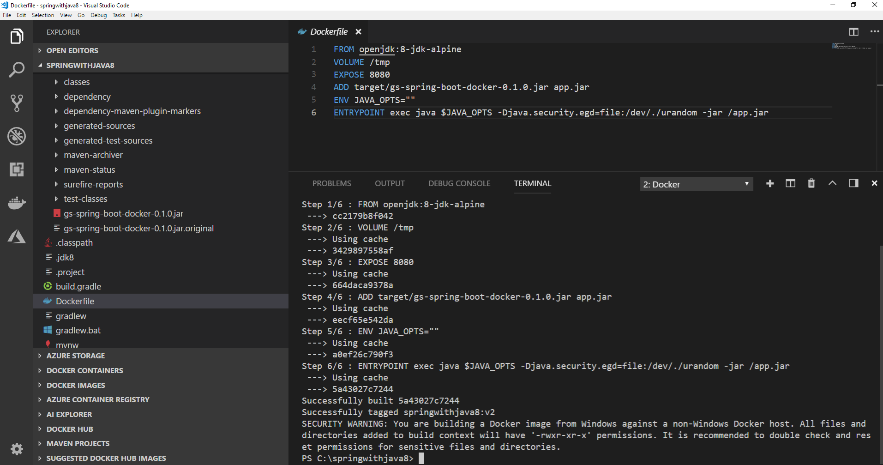
Task: Expand the classes folder
Action: point(161,82)
